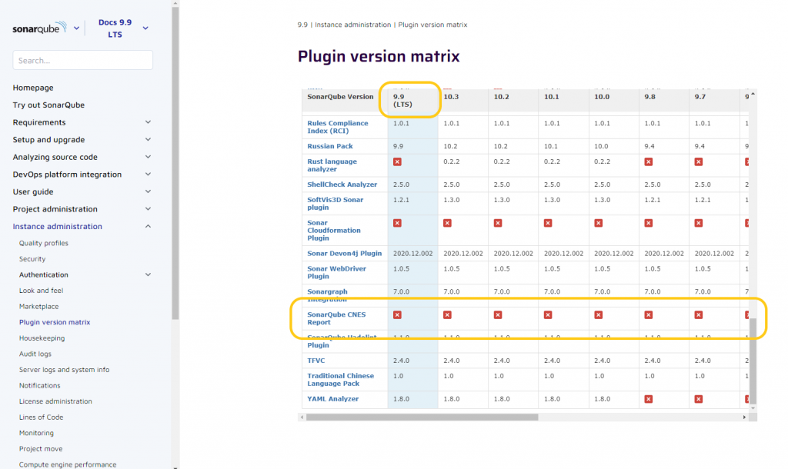This screenshot has width=788, height=469.
Task: Open Traditional Chinese Language Pack link
Action: (341, 380)
